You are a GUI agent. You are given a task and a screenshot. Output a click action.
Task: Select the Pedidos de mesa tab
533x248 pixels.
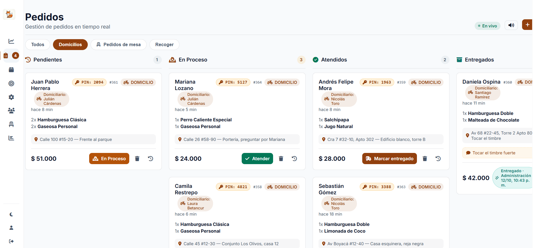[118, 44]
